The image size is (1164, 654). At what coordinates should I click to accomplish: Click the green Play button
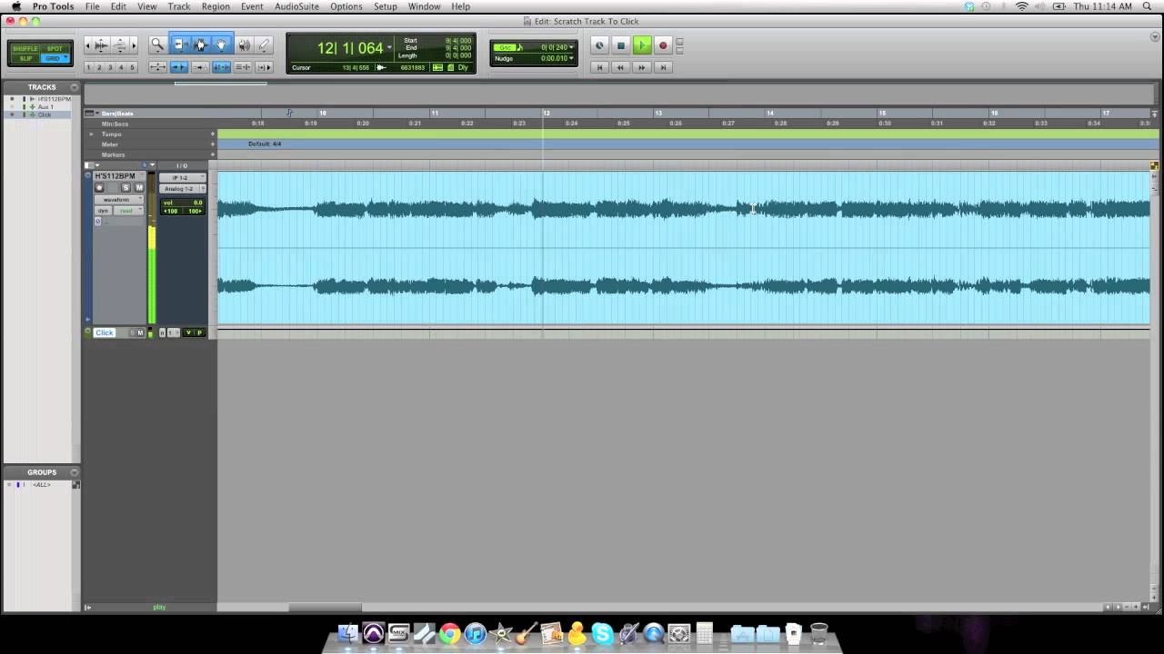point(642,45)
